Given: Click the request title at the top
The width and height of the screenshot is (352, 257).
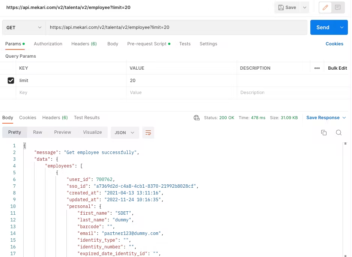Looking at the screenshot, I should click(68, 7).
